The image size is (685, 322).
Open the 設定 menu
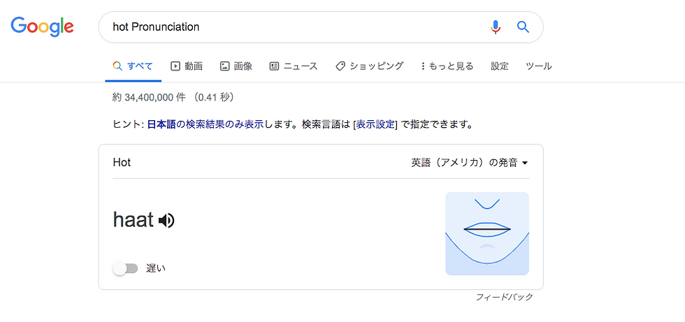500,66
